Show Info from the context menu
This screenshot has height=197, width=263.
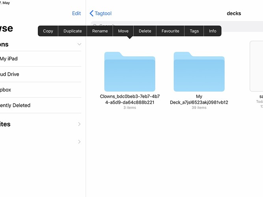213,31
